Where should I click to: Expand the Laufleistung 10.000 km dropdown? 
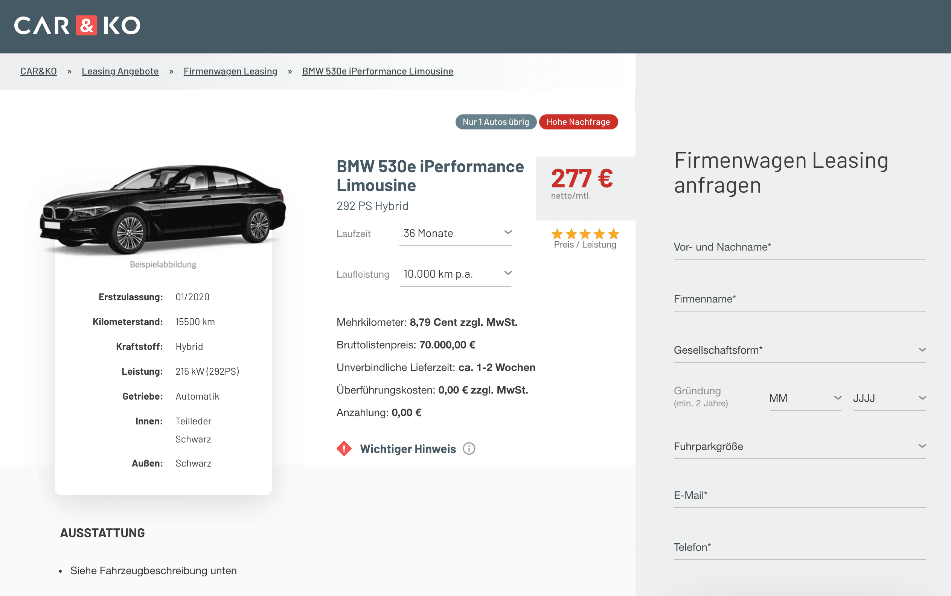[x=455, y=274]
